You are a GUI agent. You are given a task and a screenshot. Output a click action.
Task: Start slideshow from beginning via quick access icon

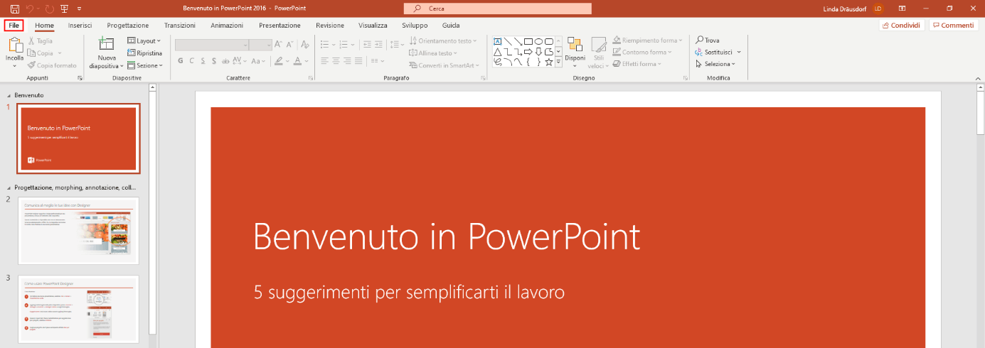(x=65, y=8)
